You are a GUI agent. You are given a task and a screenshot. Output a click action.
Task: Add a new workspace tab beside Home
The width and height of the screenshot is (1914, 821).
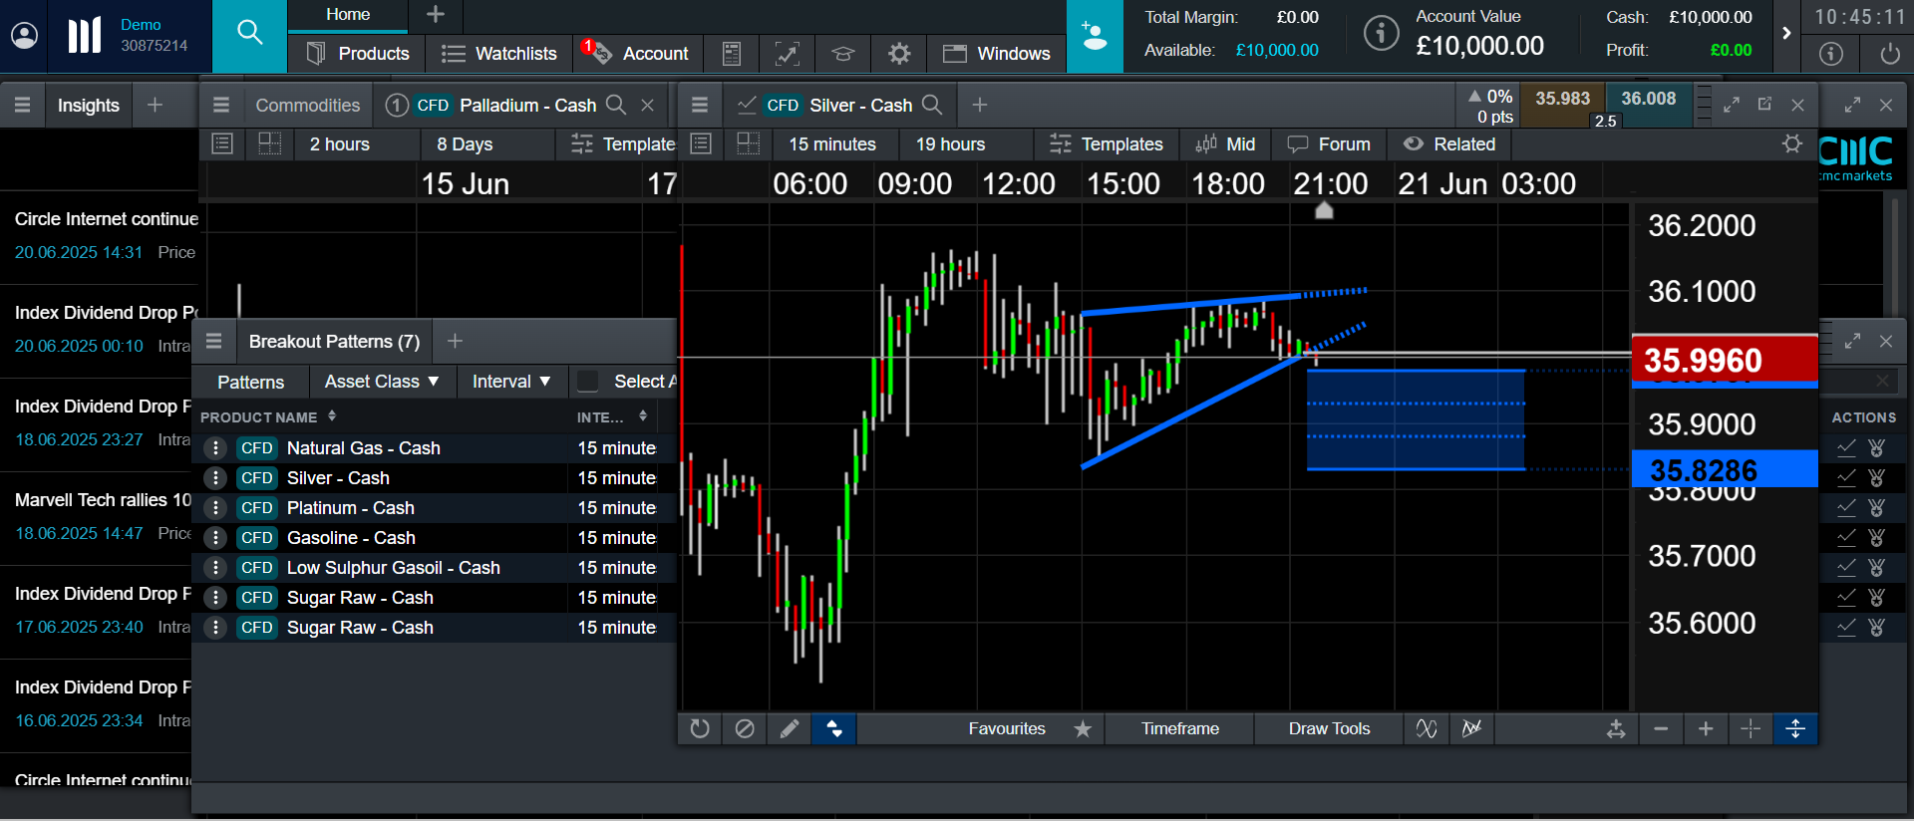(x=436, y=15)
